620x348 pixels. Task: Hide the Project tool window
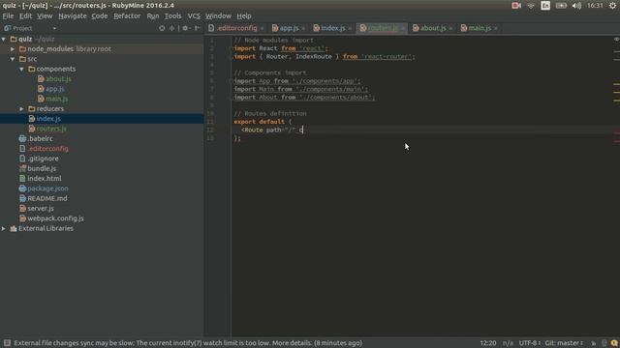coord(197,28)
